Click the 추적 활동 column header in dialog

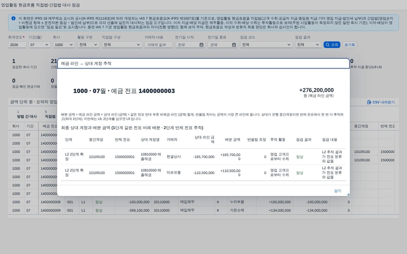pyautogui.click(x=278, y=140)
